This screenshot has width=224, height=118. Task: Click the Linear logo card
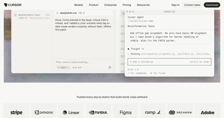(x=71, y=110)
